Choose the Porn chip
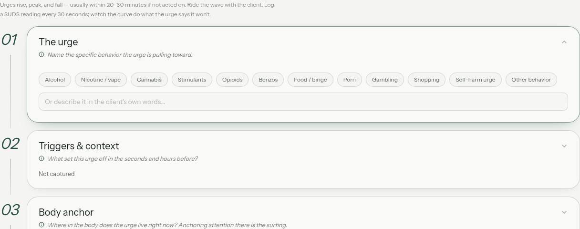Screen dimensions: 580x229 350,80
